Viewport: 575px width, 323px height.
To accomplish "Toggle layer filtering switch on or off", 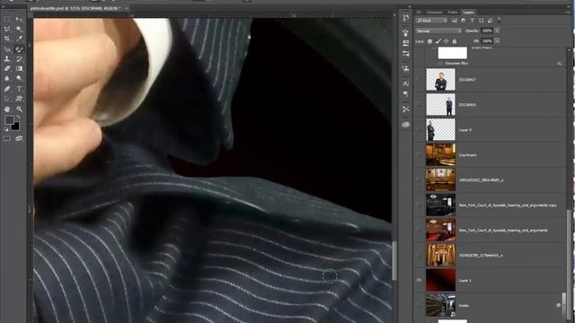I will tap(499, 20).
